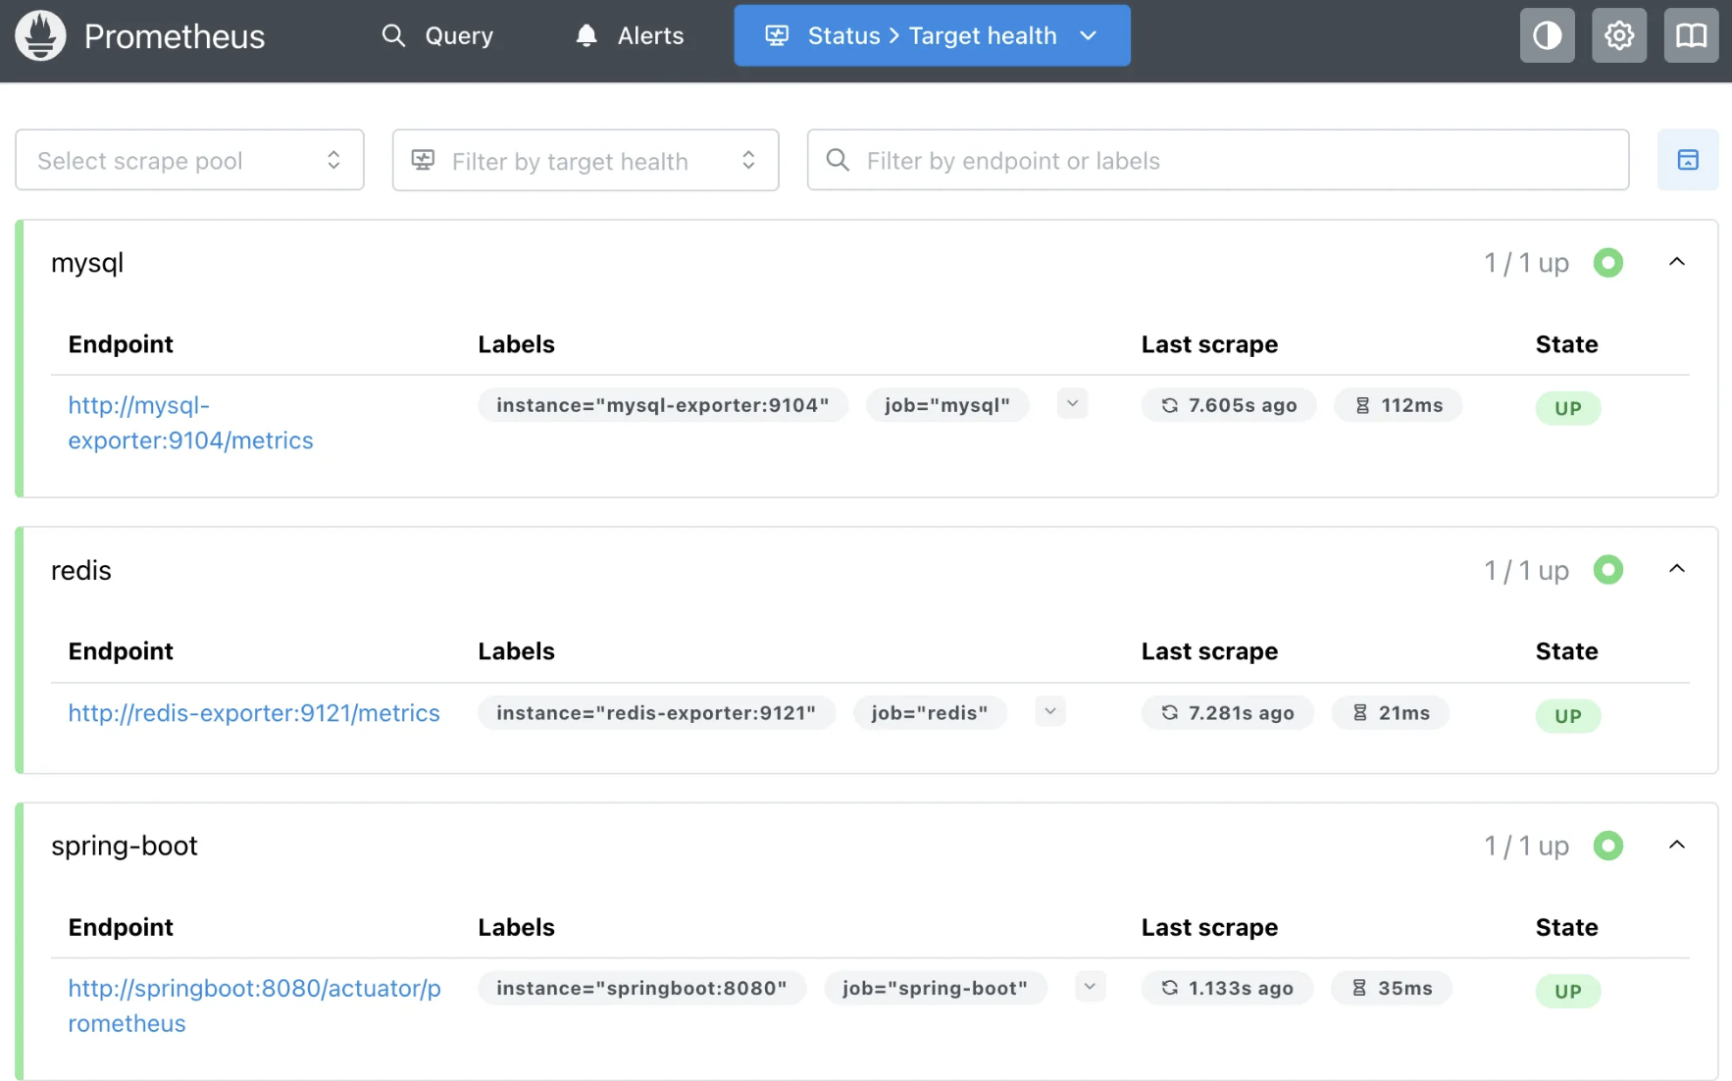Click the search magnifier in endpoint filter
The image size is (1732, 1081).
(x=838, y=160)
